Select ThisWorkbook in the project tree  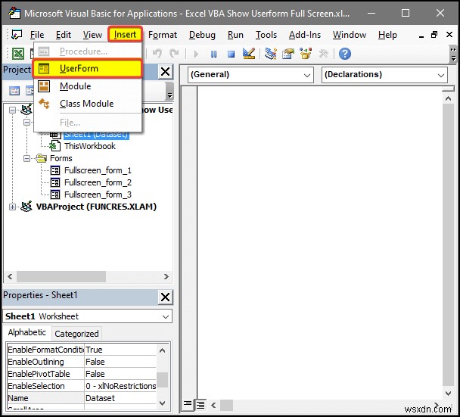click(90, 146)
